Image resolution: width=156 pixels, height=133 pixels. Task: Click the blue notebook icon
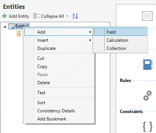[148, 65]
